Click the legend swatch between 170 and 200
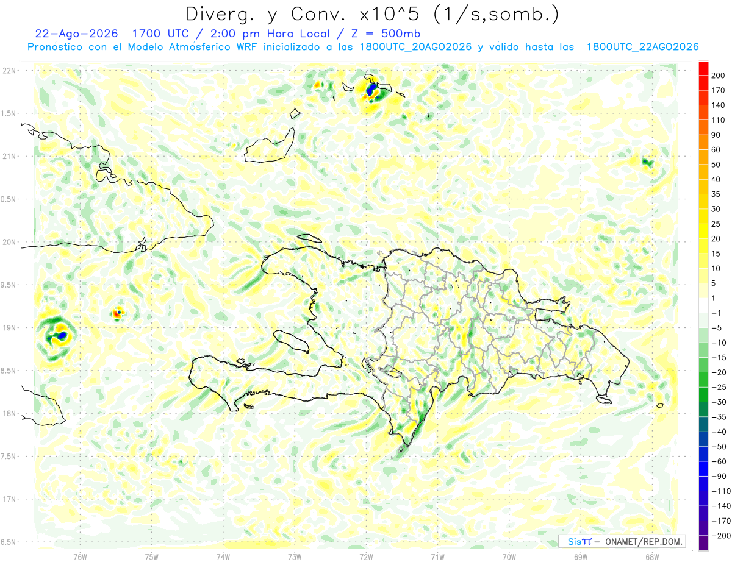This screenshot has height=565, width=732. (x=703, y=83)
